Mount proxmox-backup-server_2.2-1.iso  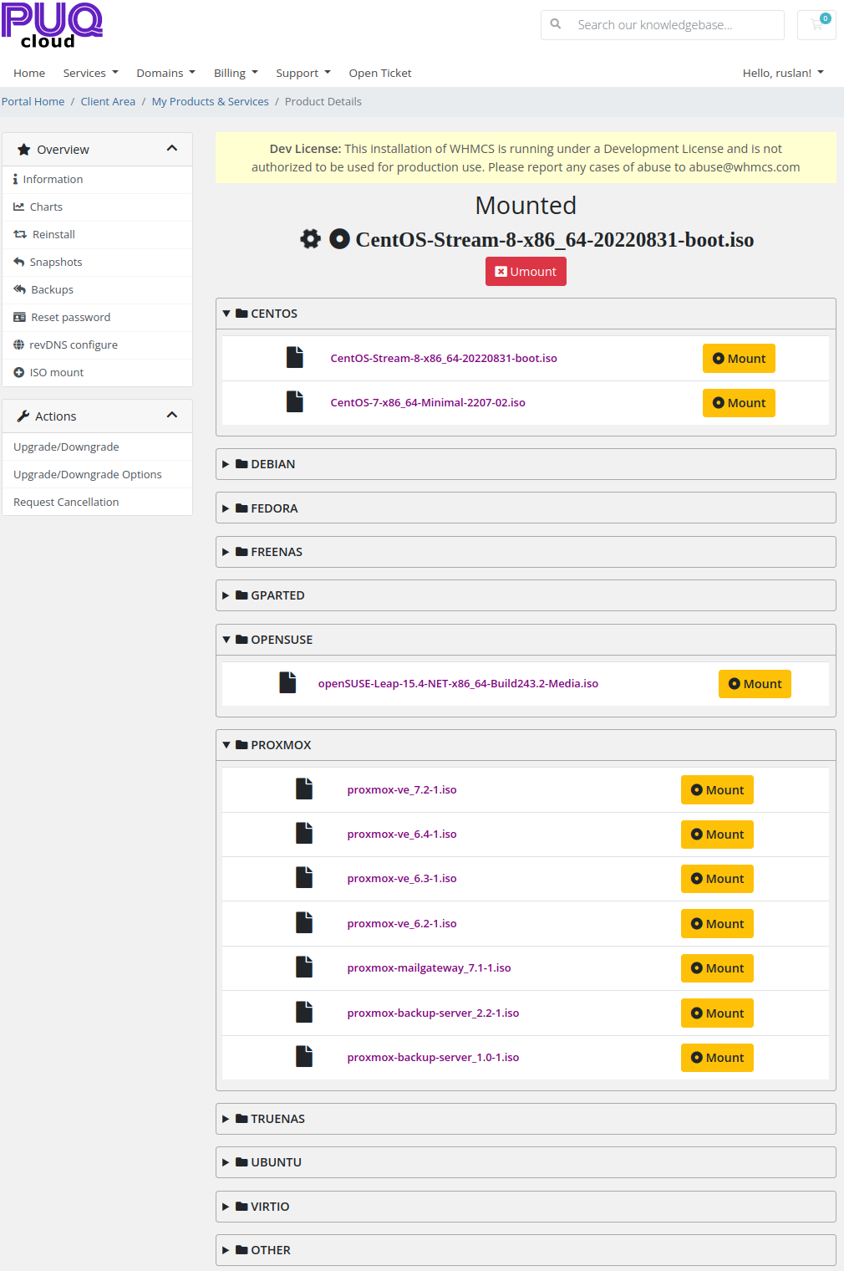point(717,1013)
